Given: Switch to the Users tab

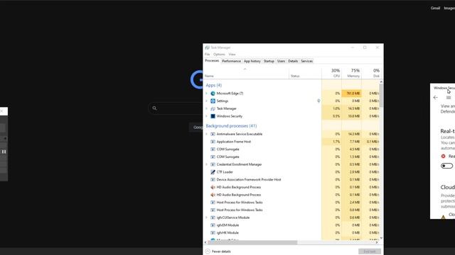Looking at the screenshot, I should click(x=281, y=61).
